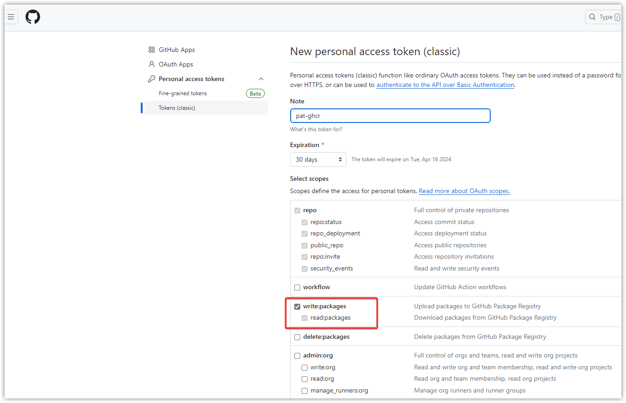Image resolution: width=626 pixels, height=403 pixels.
Task: Check the manage_runners:org scope
Action: (x=304, y=390)
